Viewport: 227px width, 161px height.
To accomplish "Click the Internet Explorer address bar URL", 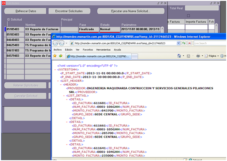I will [x=120, y=43].
